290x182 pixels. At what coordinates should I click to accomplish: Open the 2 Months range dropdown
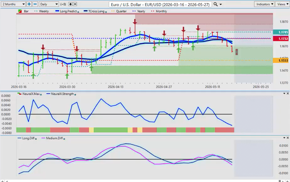click(x=13, y=4)
